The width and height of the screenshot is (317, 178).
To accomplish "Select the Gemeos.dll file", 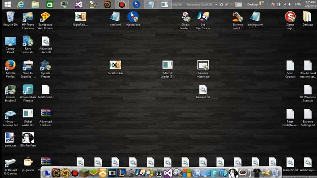I will [203, 91].
